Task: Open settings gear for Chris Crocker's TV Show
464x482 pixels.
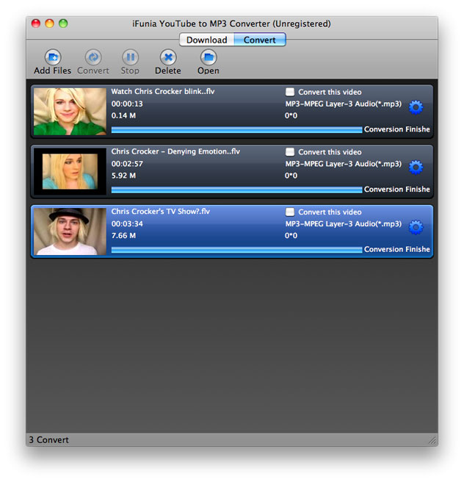Action: [x=416, y=228]
